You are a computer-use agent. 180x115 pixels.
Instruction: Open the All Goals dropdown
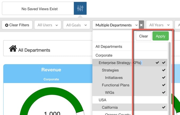[x=76, y=25]
